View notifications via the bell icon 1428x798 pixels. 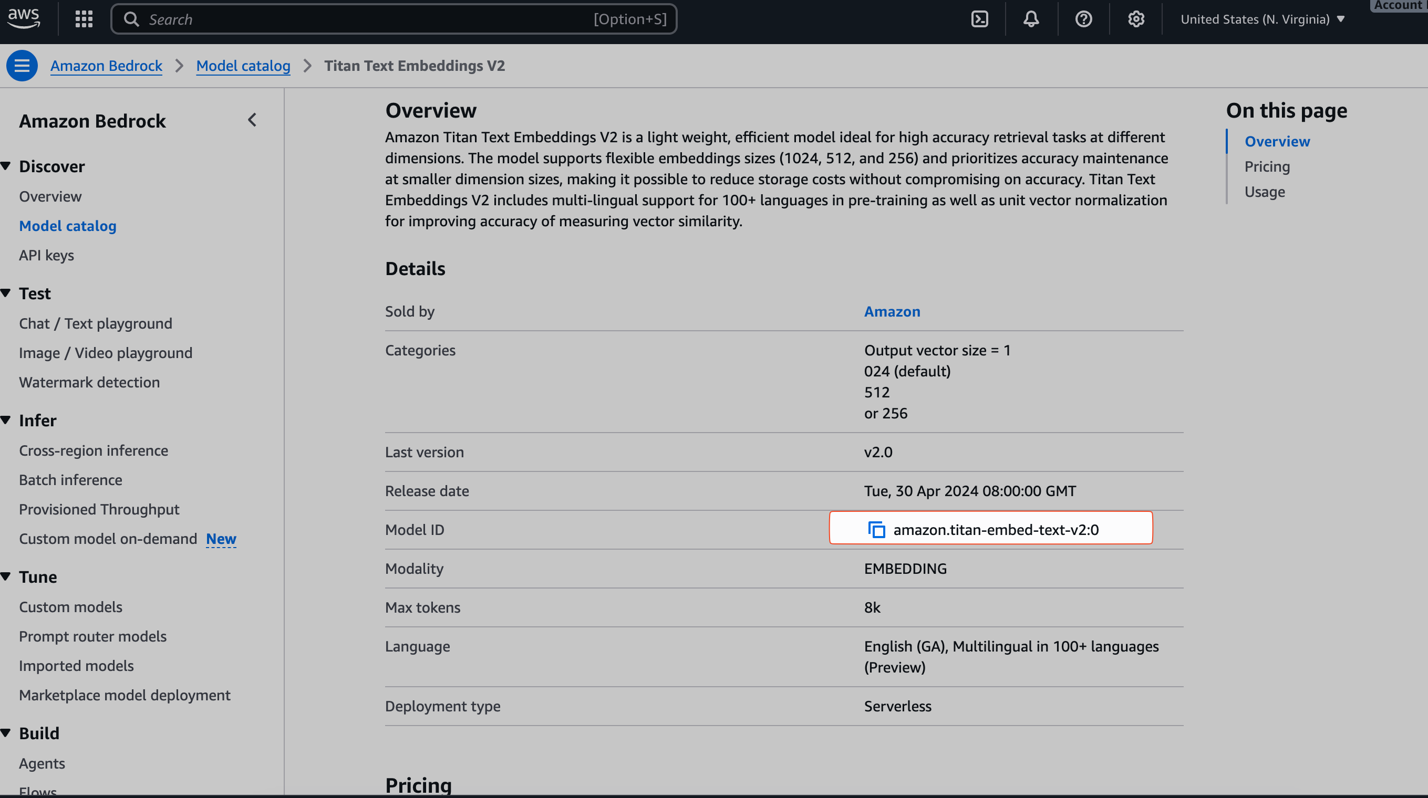(1031, 18)
